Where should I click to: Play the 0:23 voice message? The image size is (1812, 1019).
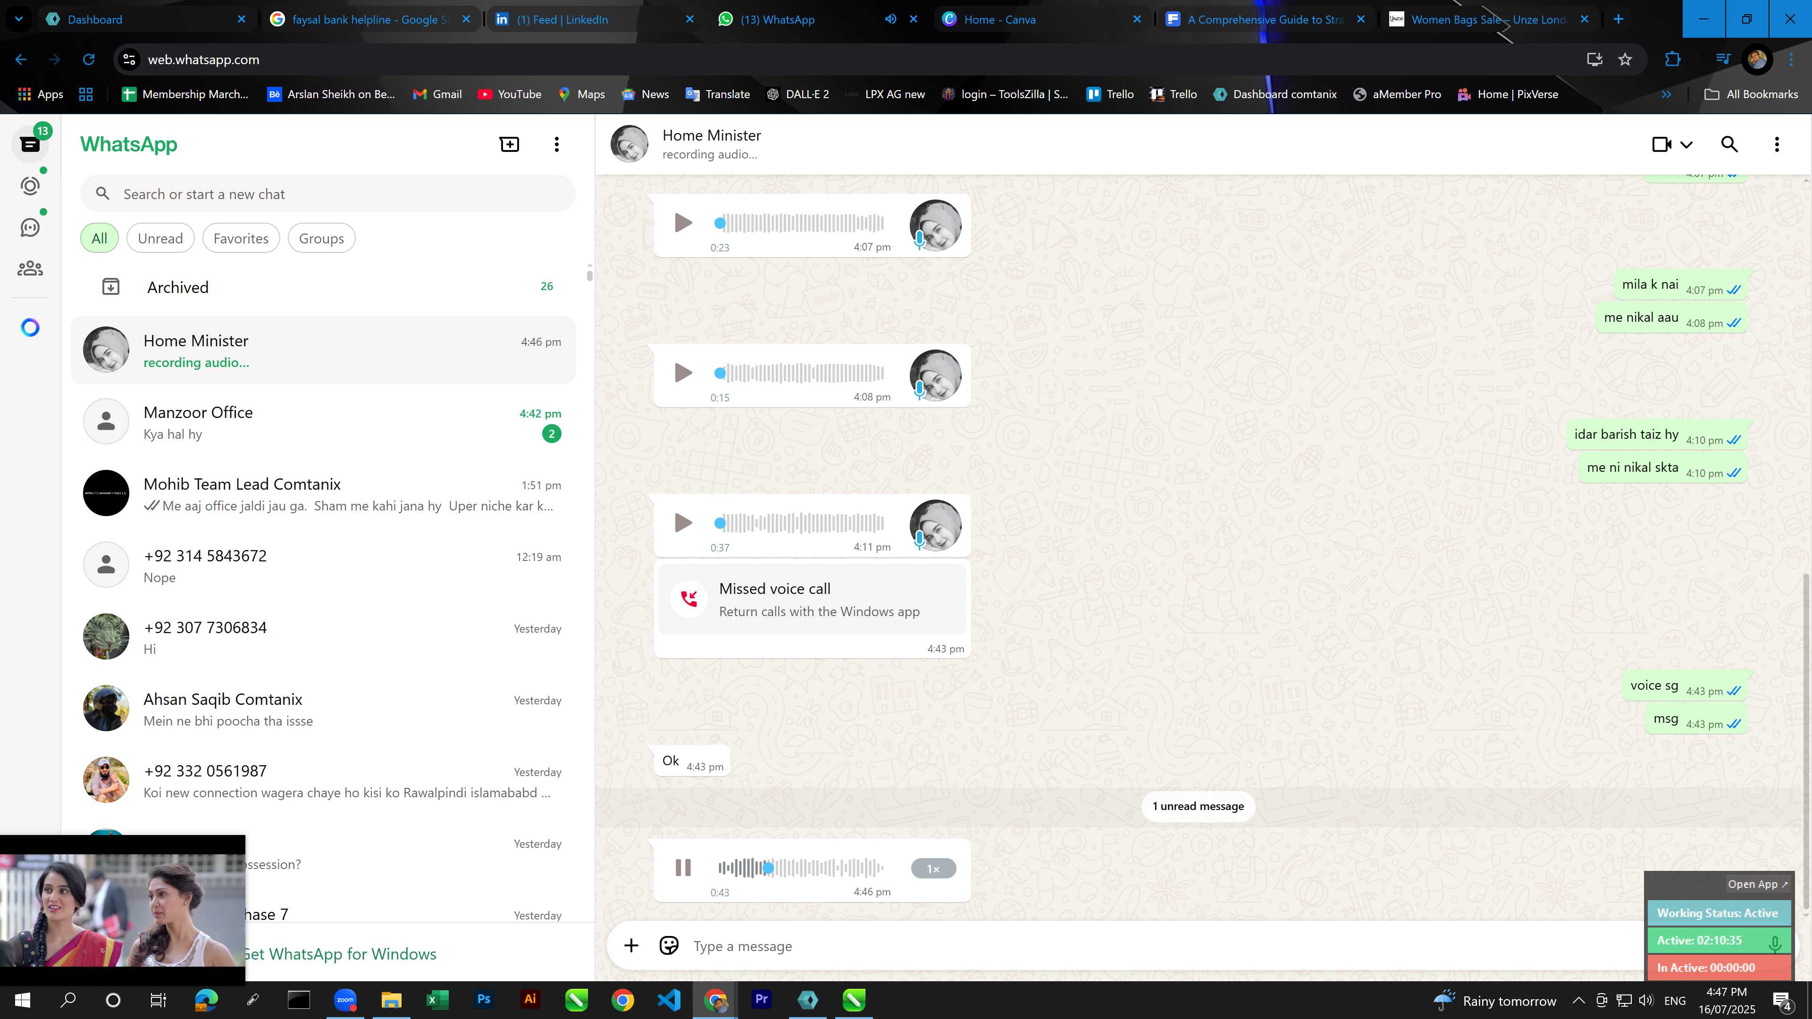pos(683,223)
